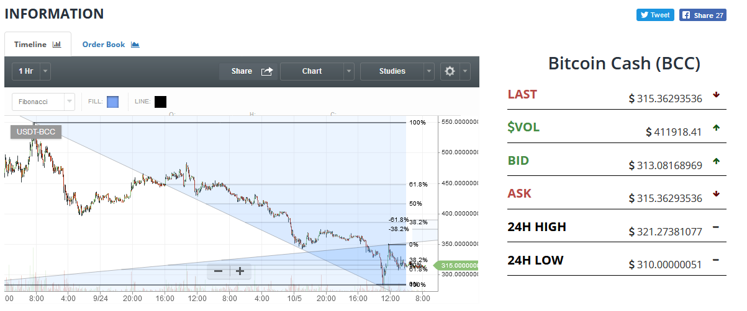Click the Facebook Share 27 button
The width and height of the screenshot is (747, 311).
[703, 15]
